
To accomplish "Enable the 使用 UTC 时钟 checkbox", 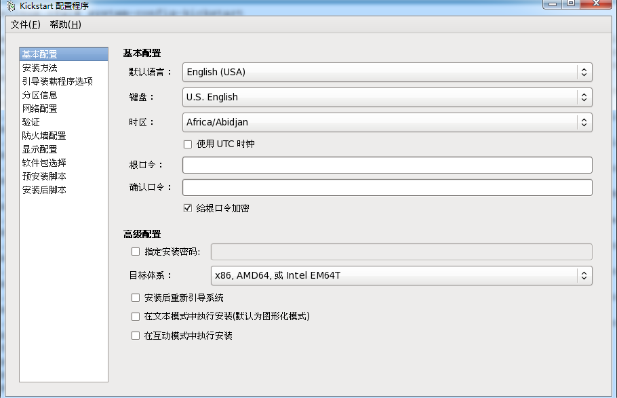I will [188, 144].
